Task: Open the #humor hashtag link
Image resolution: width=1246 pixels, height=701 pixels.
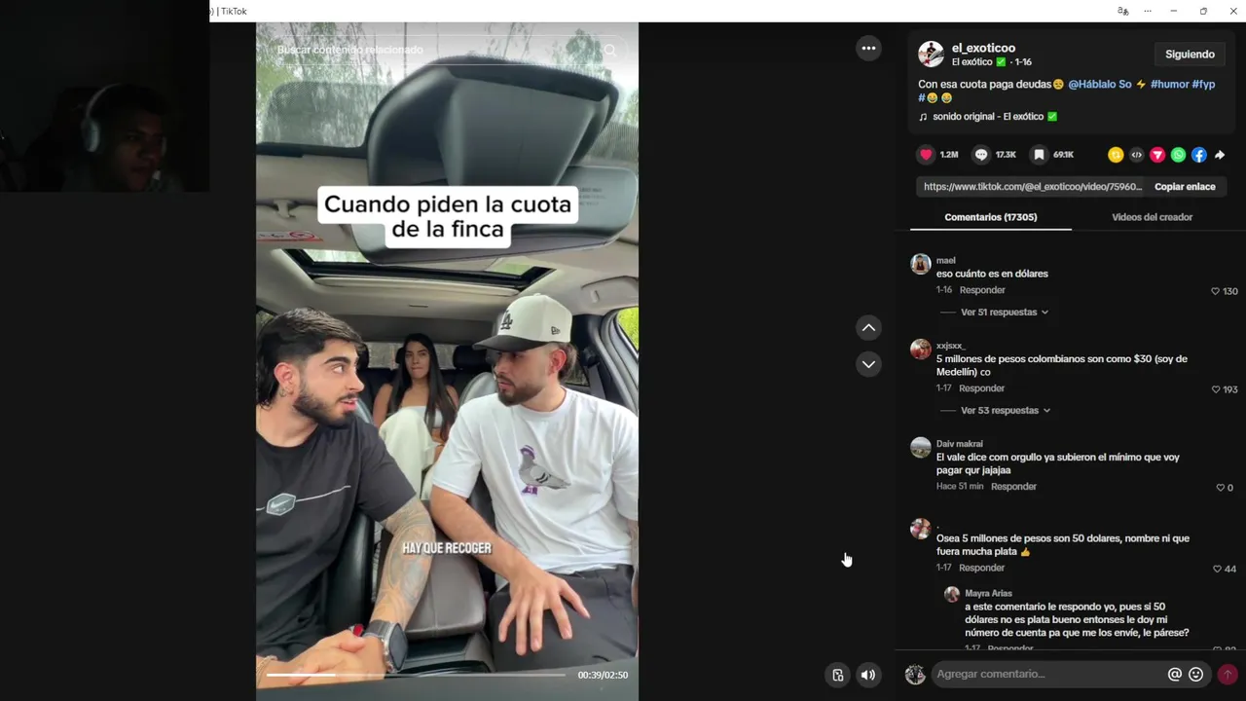Action: (1169, 85)
